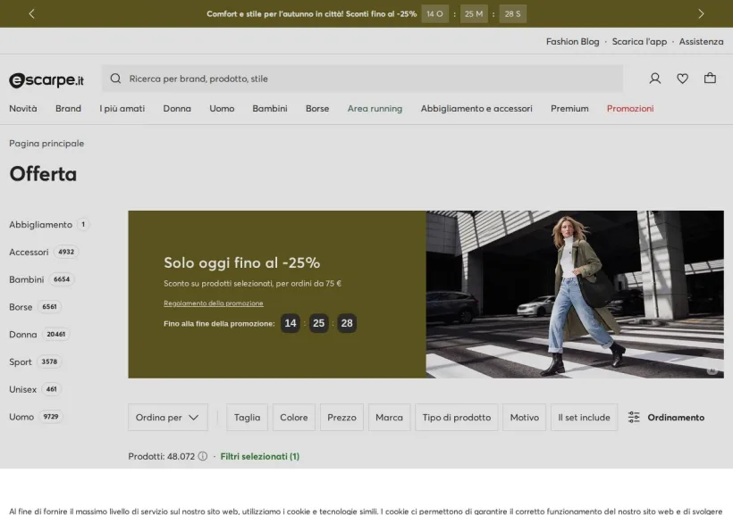Image resolution: width=733 pixels, height=515 pixels.
Task: Open the Premium menu
Action: tap(569, 108)
